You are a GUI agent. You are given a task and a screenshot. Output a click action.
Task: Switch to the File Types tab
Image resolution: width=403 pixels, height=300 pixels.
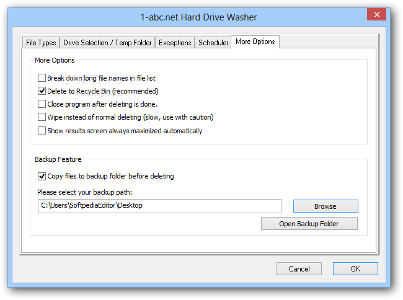tap(41, 43)
